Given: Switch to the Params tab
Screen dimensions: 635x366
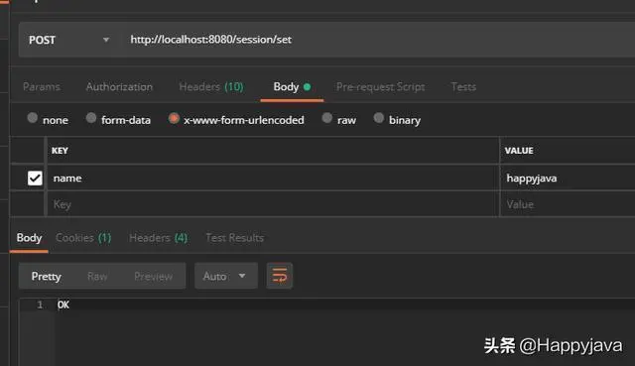Looking at the screenshot, I should coord(42,86).
